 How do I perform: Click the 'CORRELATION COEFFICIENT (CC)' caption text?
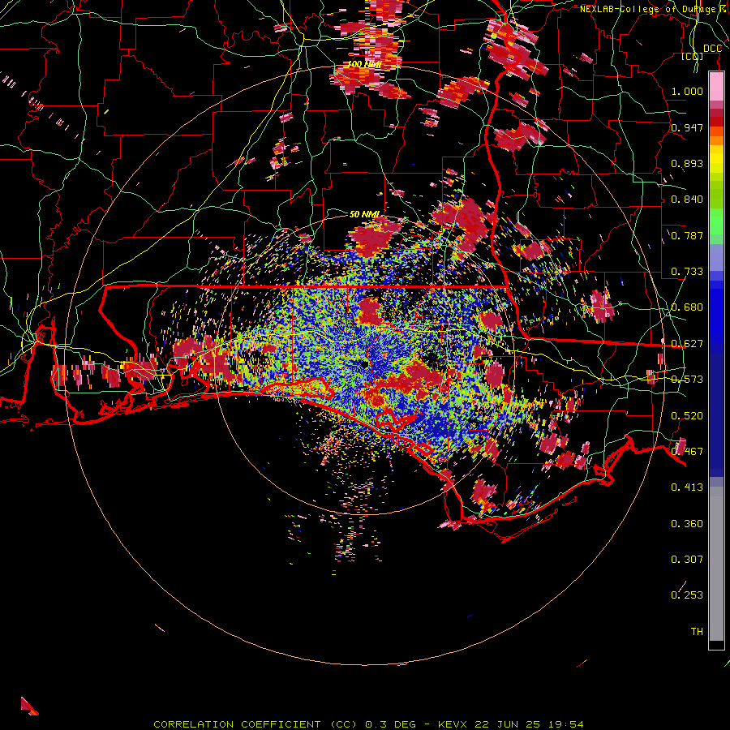pos(255,724)
